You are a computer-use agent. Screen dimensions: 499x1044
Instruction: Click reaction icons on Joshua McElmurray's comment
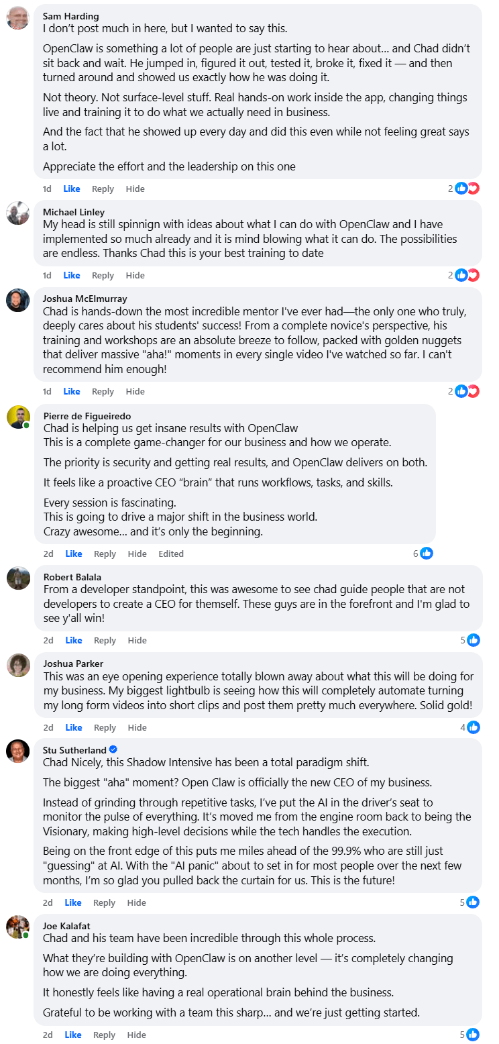tap(466, 391)
